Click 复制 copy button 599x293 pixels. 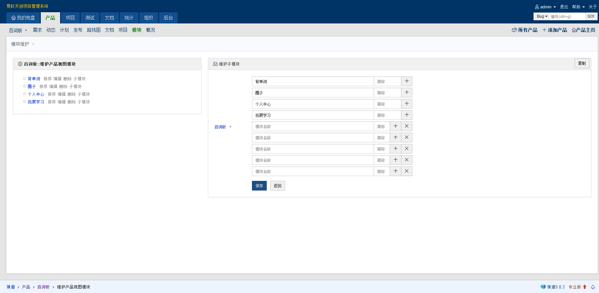(x=582, y=63)
